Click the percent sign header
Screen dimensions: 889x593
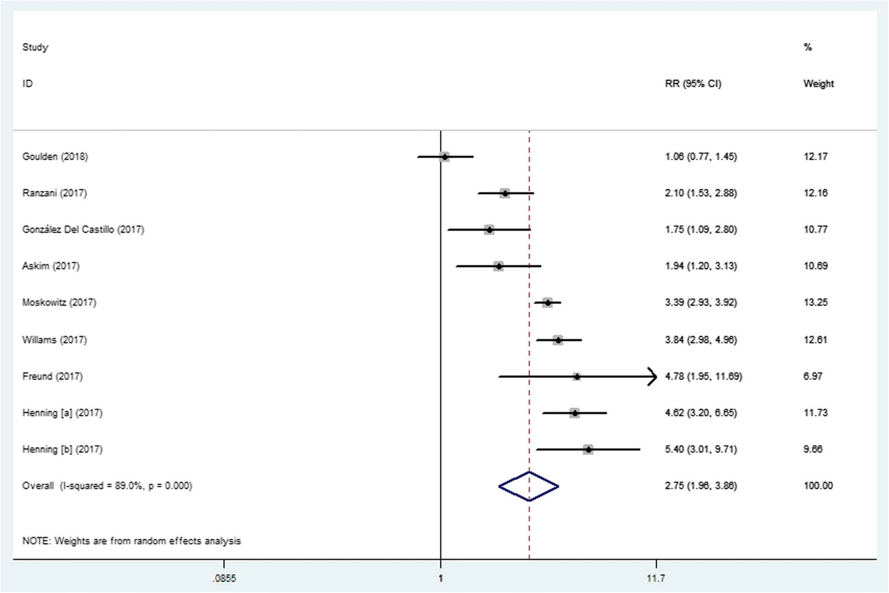[x=808, y=48]
